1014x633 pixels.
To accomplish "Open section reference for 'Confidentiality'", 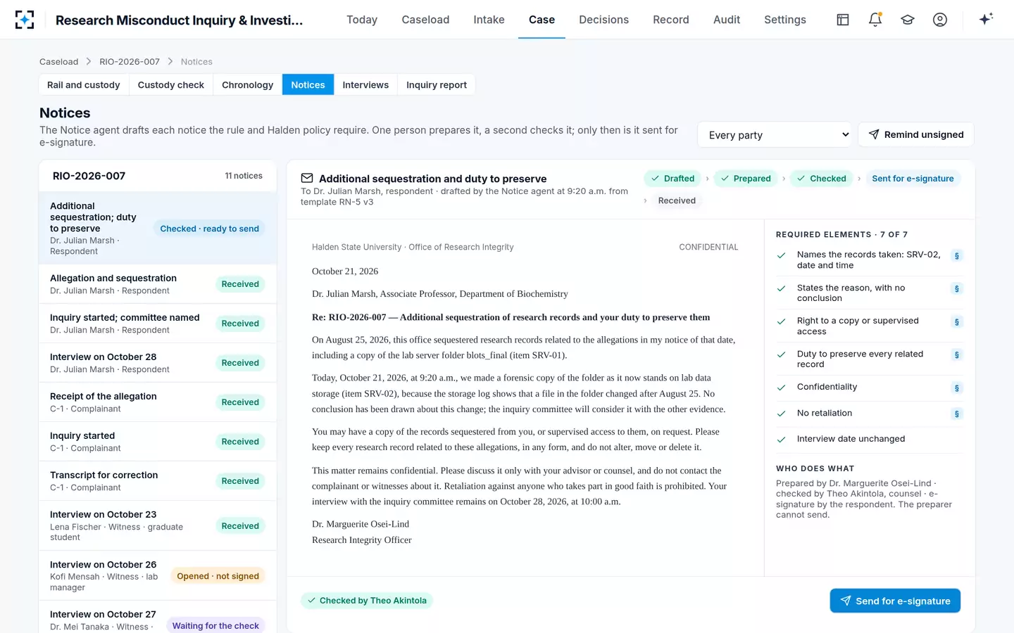I will (956, 388).
